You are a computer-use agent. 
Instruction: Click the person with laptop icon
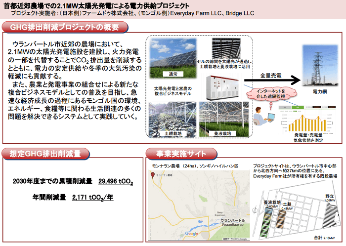coord(263,116)
